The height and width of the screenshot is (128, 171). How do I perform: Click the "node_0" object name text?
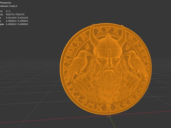[14, 6]
